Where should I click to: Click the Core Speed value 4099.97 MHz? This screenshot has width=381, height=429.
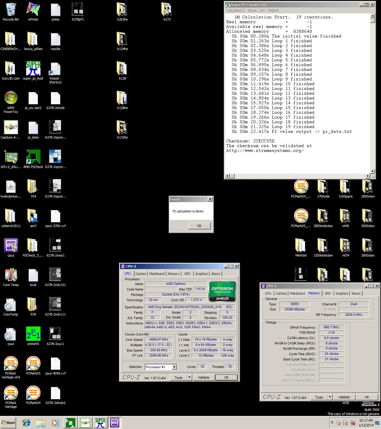click(x=159, y=339)
